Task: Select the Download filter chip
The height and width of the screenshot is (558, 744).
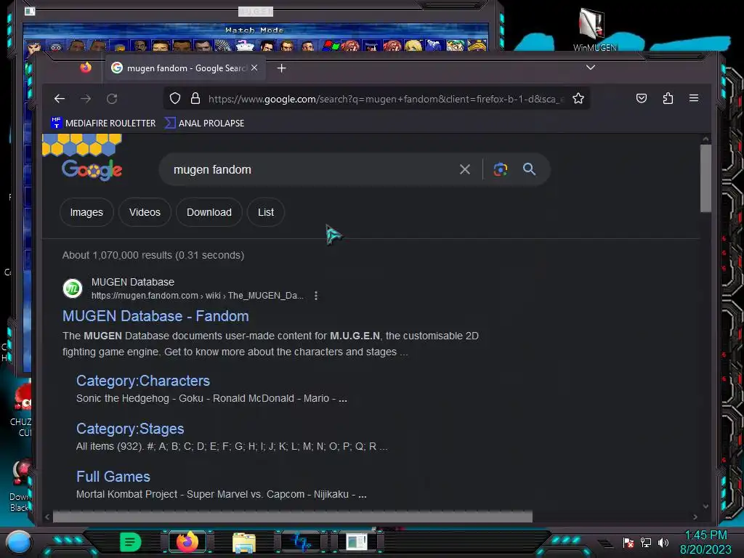Action: pyautogui.click(x=209, y=212)
